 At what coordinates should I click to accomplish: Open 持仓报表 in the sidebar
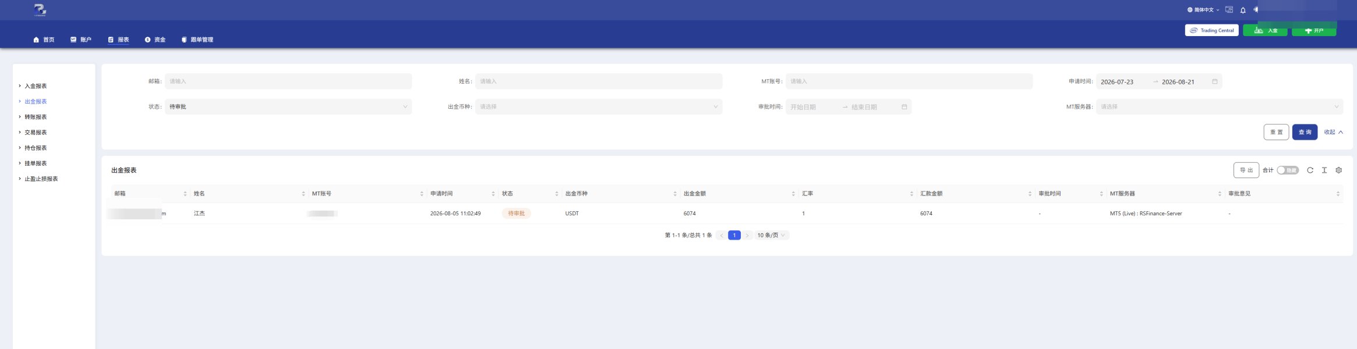pyautogui.click(x=36, y=148)
